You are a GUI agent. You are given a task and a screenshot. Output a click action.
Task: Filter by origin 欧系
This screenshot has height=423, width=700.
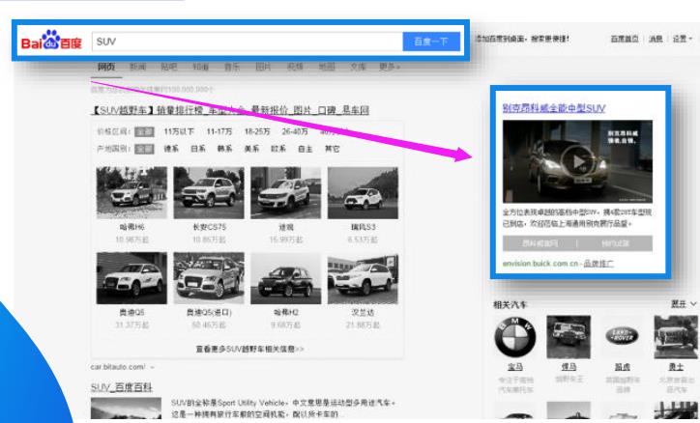pyautogui.click(x=278, y=149)
